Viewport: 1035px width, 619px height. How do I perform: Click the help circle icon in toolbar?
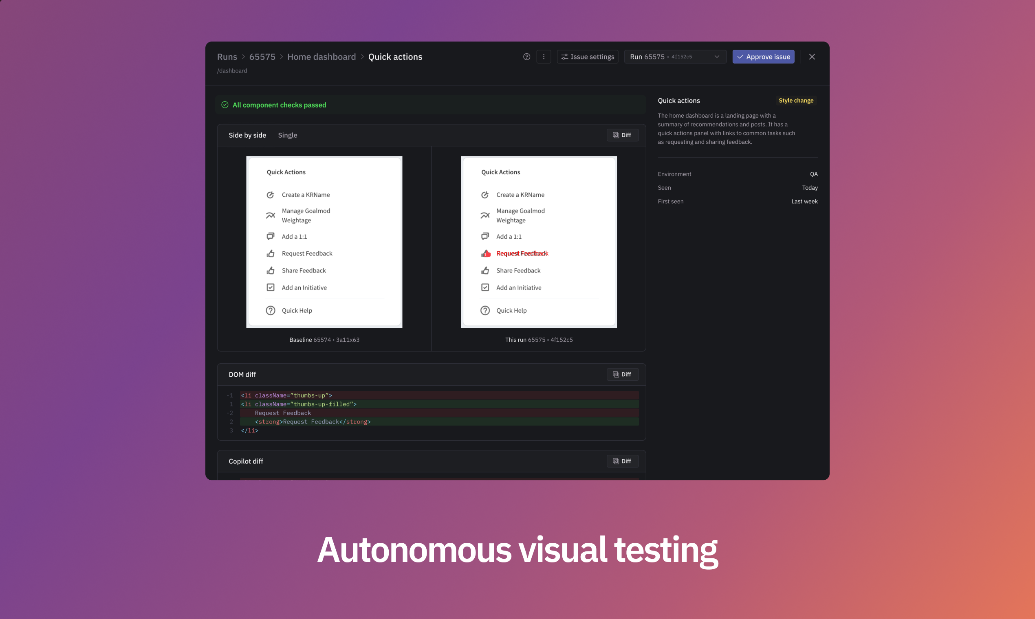(526, 57)
